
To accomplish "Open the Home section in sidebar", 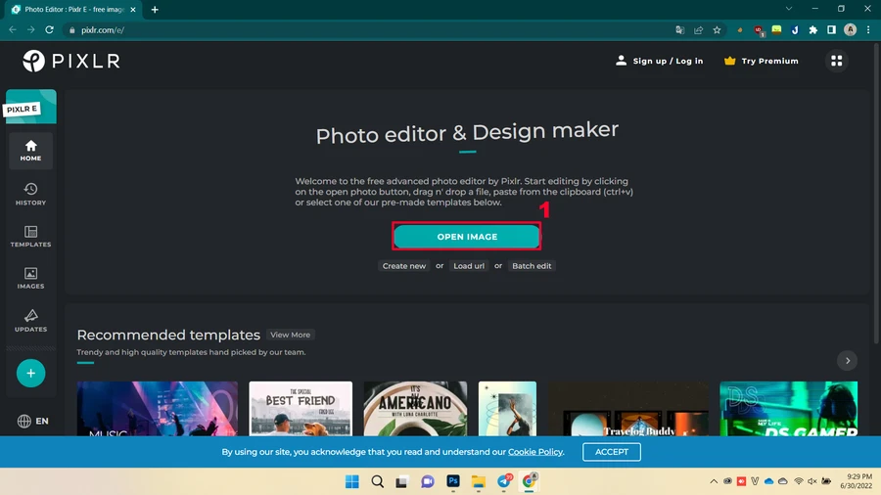I will click(31, 151).
